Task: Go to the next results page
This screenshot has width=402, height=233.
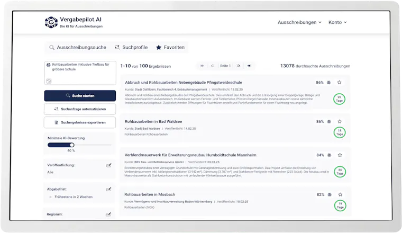Action: 239,66
